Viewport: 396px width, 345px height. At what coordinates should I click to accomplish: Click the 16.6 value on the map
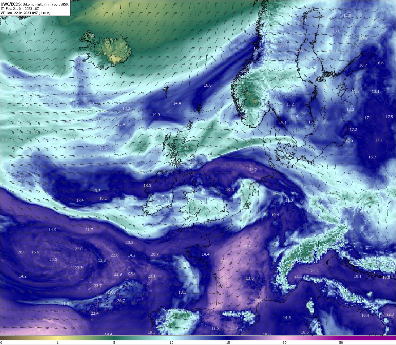[380, 63]
